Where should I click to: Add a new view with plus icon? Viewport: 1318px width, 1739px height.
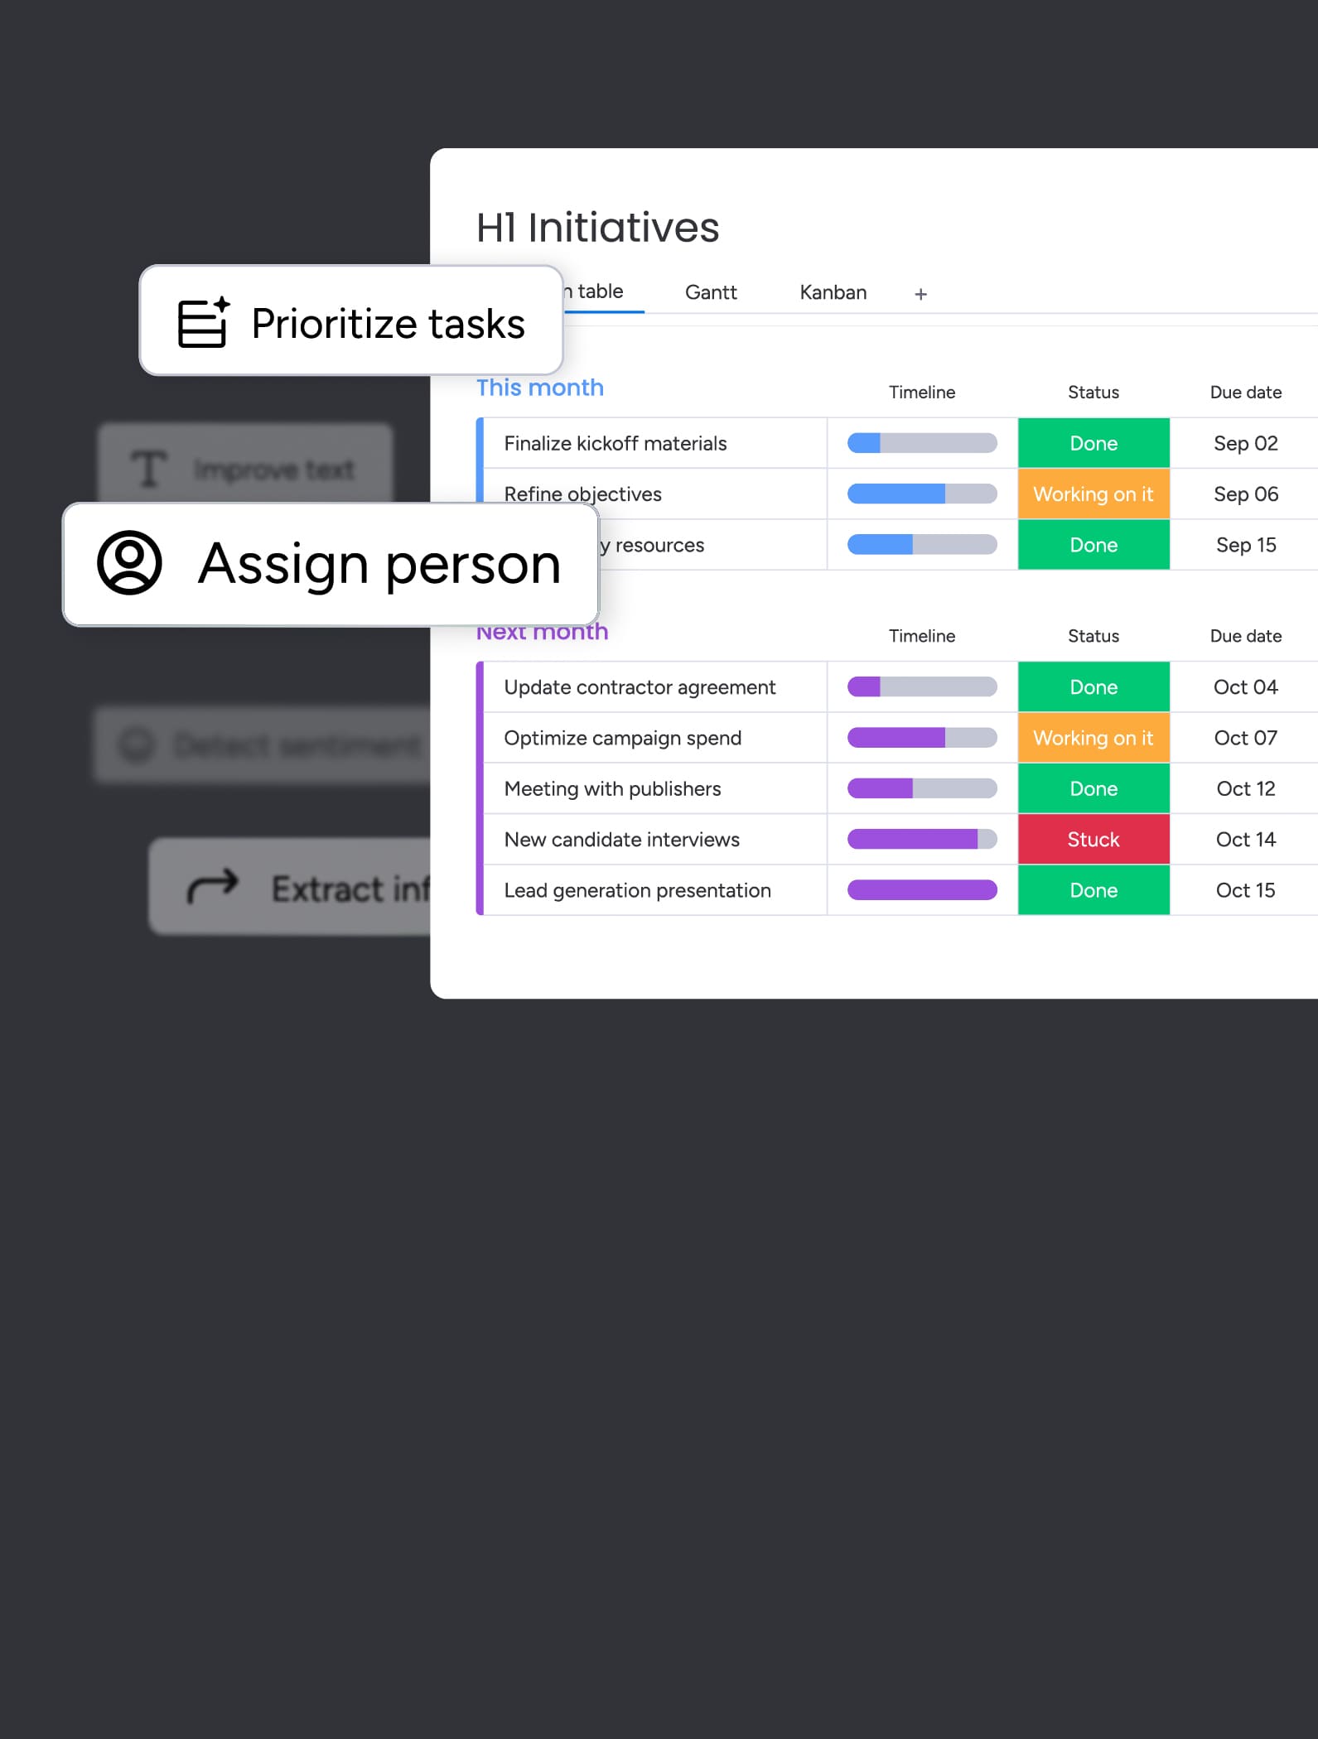coord(920,294)
